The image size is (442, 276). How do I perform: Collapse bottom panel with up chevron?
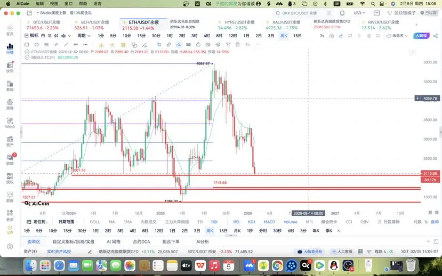coord(428,242)
